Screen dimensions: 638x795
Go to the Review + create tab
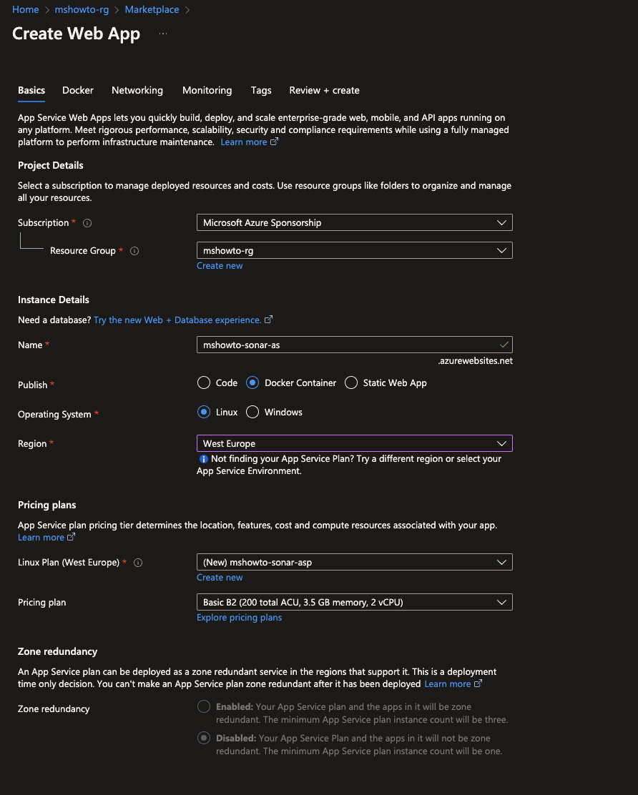(x=324, y=90)
